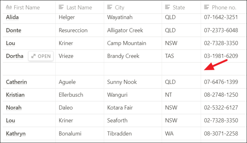The width and height of the screenshot is (247, 143).
Task: Click the text icon beside City header
Action: pyautogui.click(x=109, y=7)
